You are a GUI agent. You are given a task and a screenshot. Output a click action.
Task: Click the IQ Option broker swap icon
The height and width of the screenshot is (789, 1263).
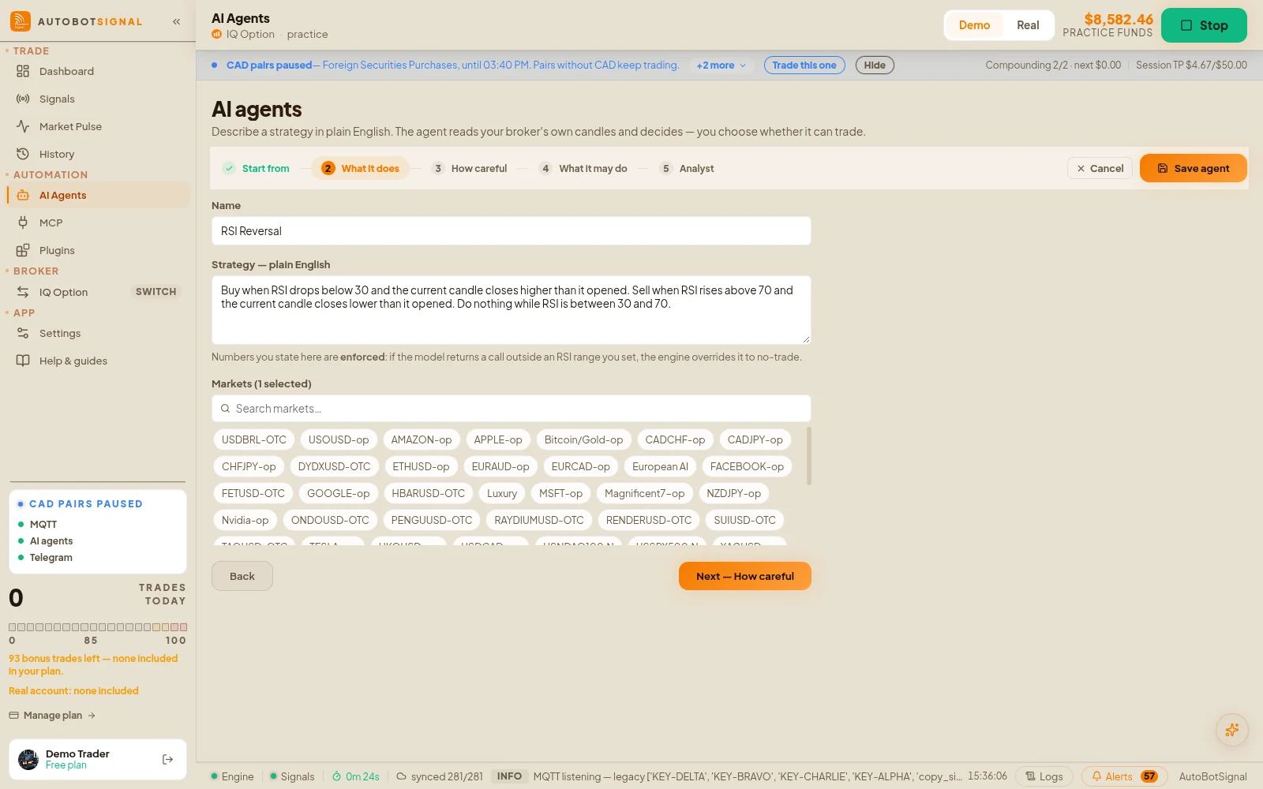(23, 292)
